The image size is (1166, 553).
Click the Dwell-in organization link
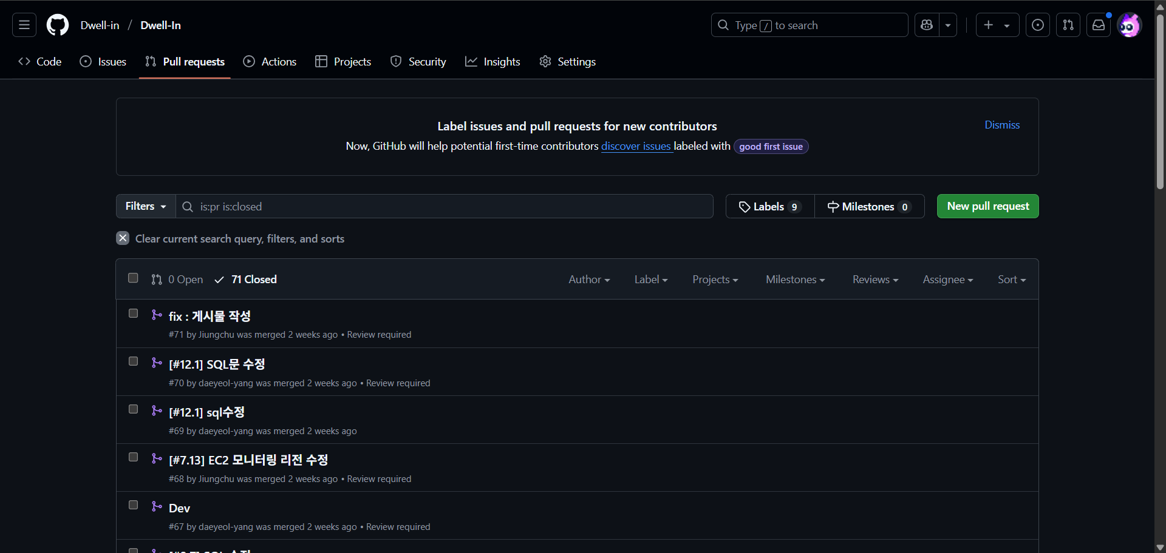[x=100, y=25]
